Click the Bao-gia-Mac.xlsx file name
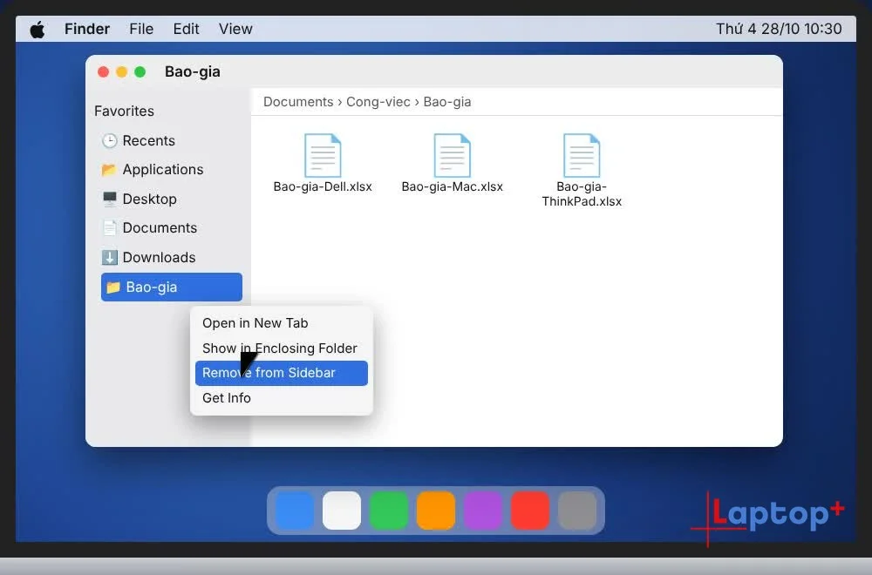The height and width of the screenshot is (575, 872). click(452, 186)
